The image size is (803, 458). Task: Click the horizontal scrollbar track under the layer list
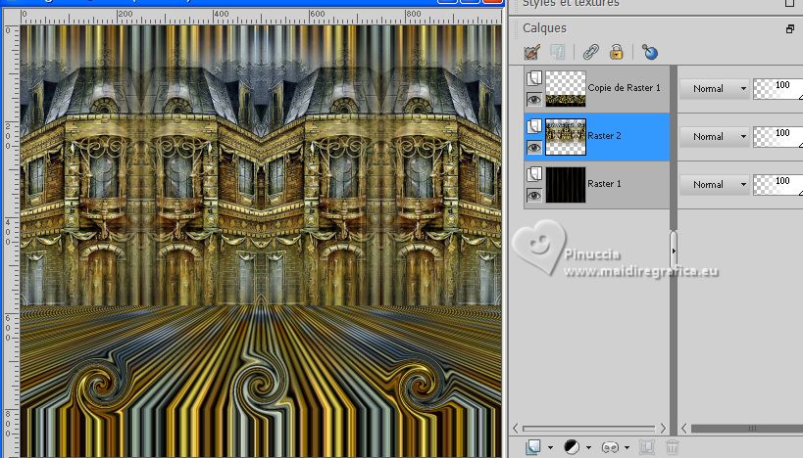[x=589, y=429]
